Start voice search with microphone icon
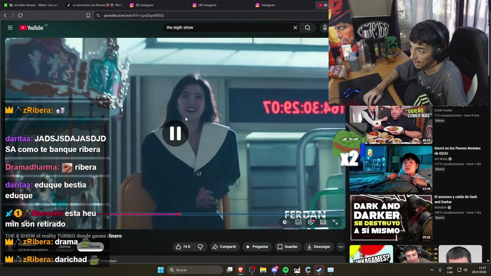Image resolution: width=491 pixels, height=276 pixels. (325, 28)
